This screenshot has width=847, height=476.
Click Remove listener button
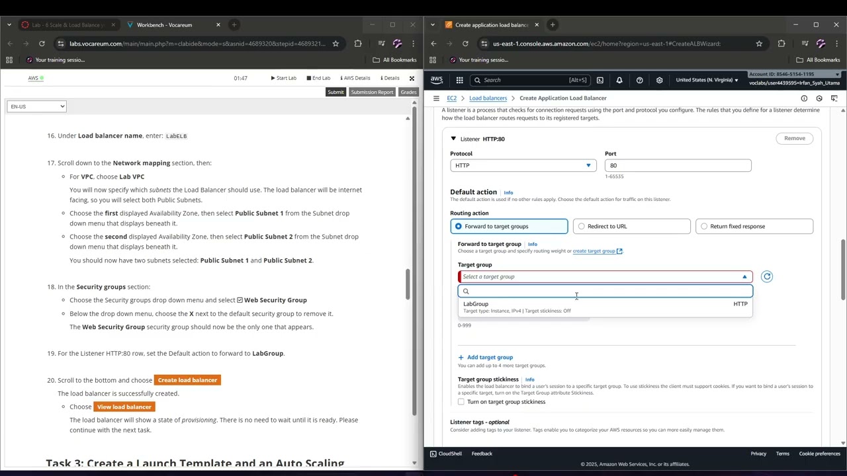pos(795,138)
